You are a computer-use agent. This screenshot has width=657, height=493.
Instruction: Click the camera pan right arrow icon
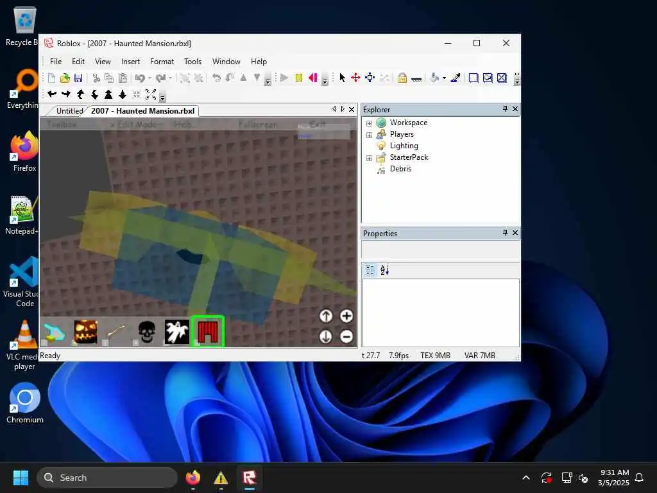pyautogui.click(x=66, y=94)
